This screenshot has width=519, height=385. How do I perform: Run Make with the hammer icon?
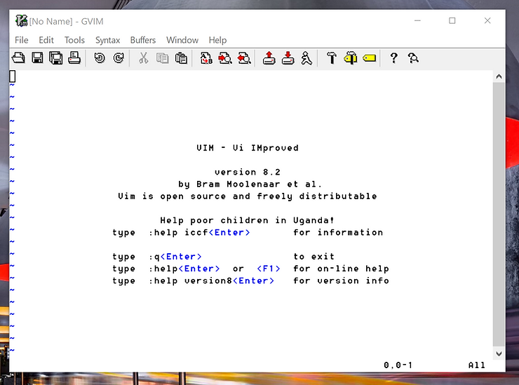pyautogui.click(x=332, y=58)
